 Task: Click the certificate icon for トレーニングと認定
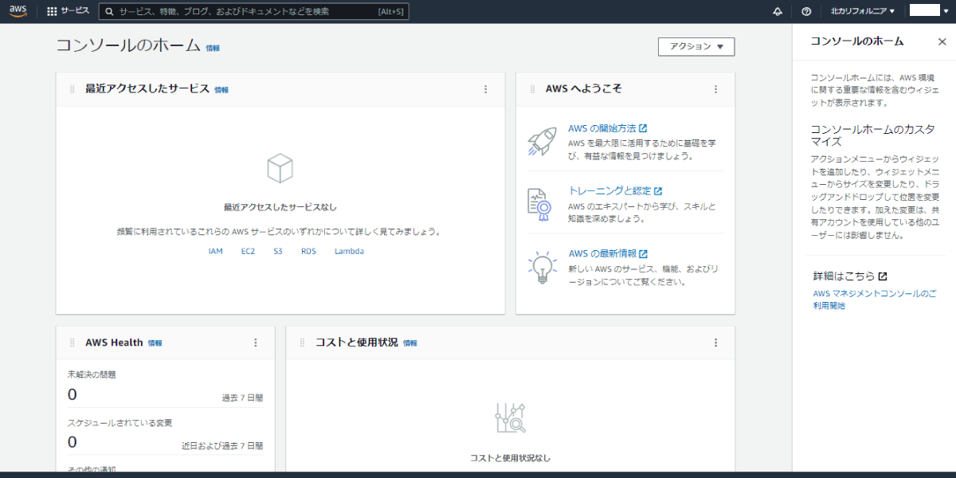pos(539,204)
